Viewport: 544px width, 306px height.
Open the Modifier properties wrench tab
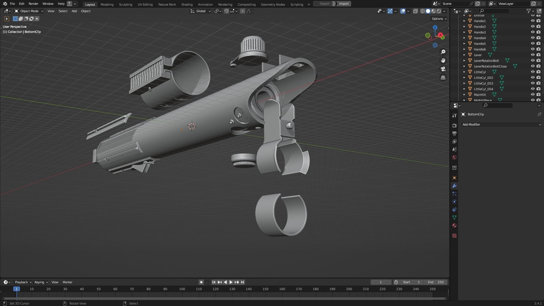coord(454,186)
